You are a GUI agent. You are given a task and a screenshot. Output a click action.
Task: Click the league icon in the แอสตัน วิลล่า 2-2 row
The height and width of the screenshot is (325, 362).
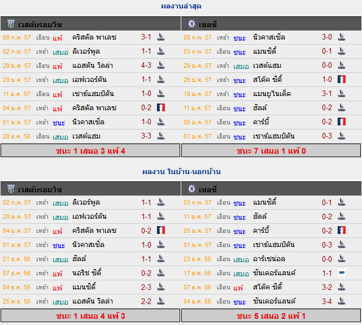pyautogui.click(x=161, y=301)
